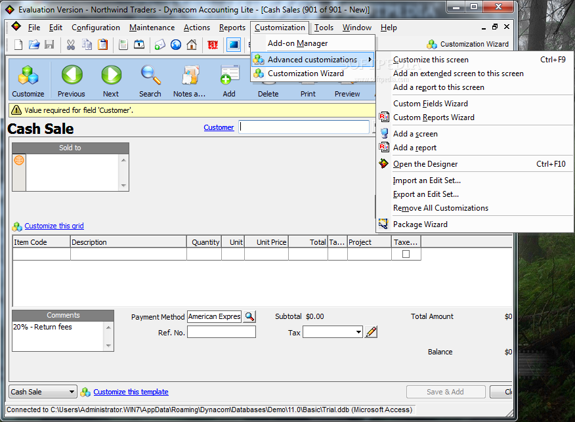The height and width of the screenshot is (422, 575).
Task: Click the Add record button
Action: pyautogui.click(x=229, y=81)
